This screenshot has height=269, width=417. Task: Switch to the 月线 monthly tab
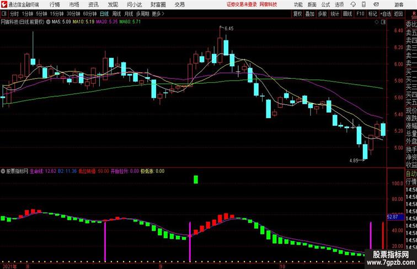point(129,14)
